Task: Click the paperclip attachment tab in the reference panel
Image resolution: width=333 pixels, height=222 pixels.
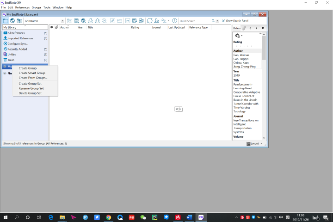Action: tap(244, 28)
